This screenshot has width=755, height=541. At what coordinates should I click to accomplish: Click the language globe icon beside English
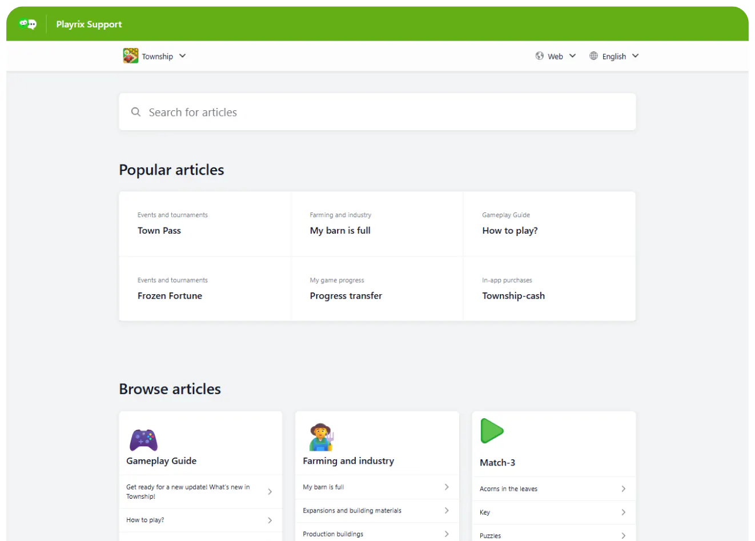tap(594, 56)
